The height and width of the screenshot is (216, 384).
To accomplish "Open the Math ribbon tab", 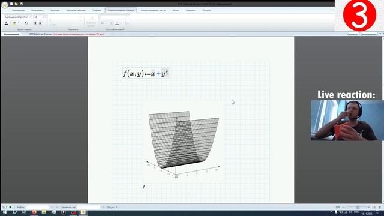I will tap(18, 10).
